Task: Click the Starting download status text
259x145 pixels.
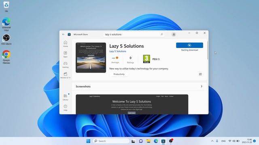Action: pos(189,50)
